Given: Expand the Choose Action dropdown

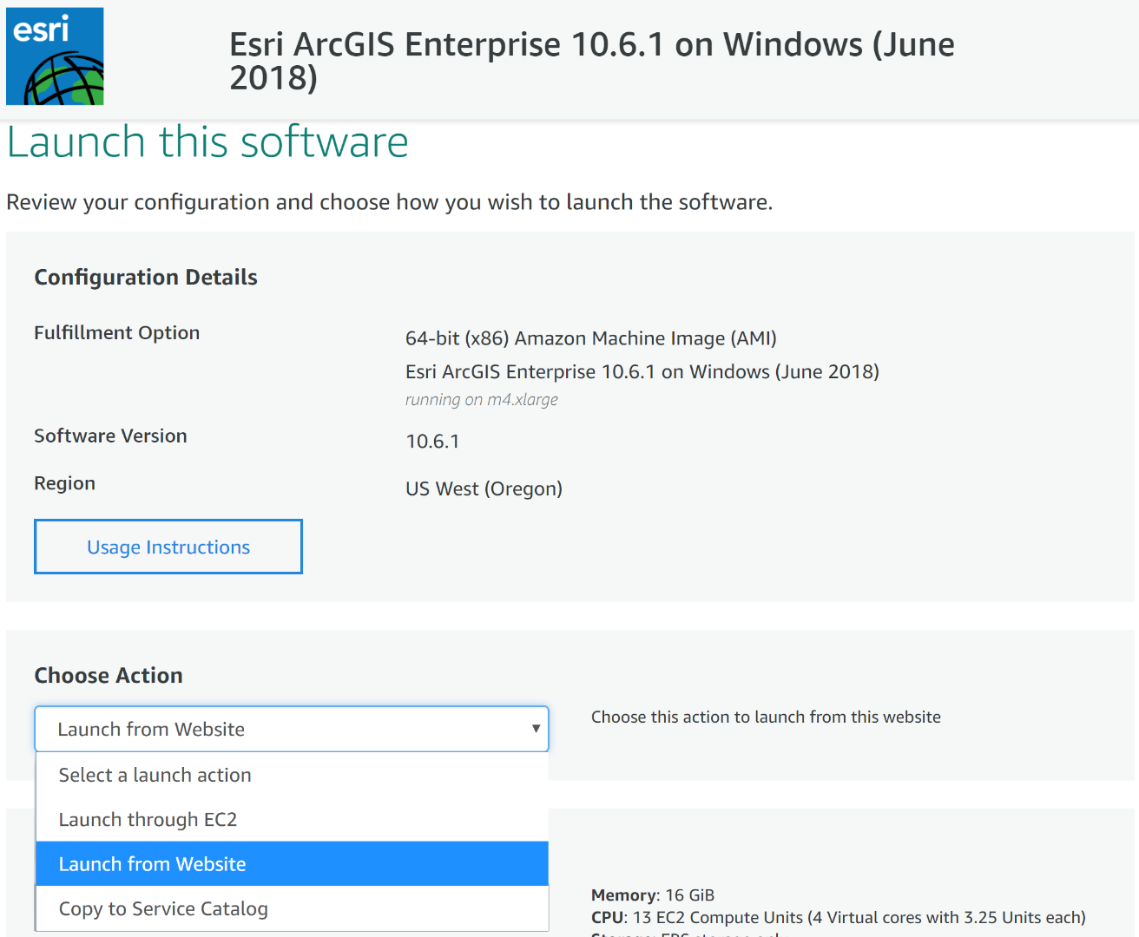Looking at the screenshot, I should (x=292, y=729).
